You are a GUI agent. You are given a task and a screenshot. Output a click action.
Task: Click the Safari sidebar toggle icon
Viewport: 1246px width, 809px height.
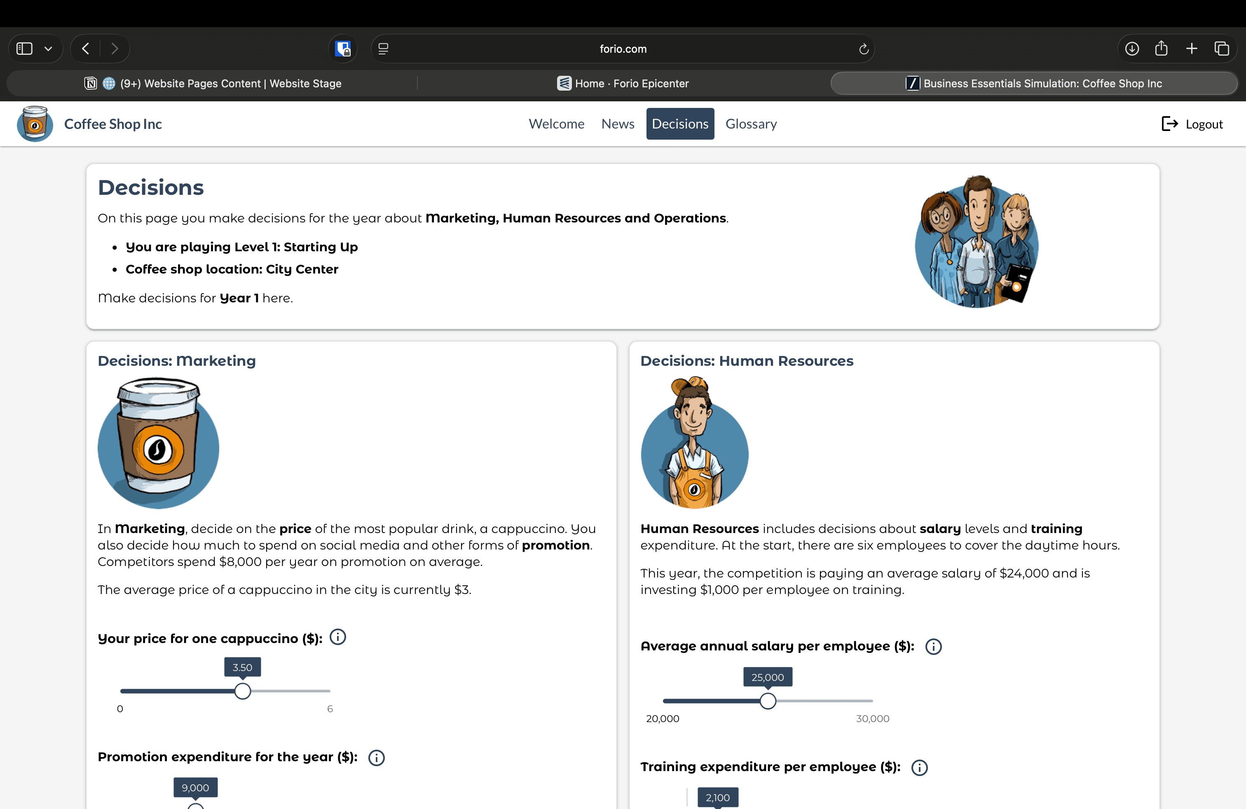[25, 49]
